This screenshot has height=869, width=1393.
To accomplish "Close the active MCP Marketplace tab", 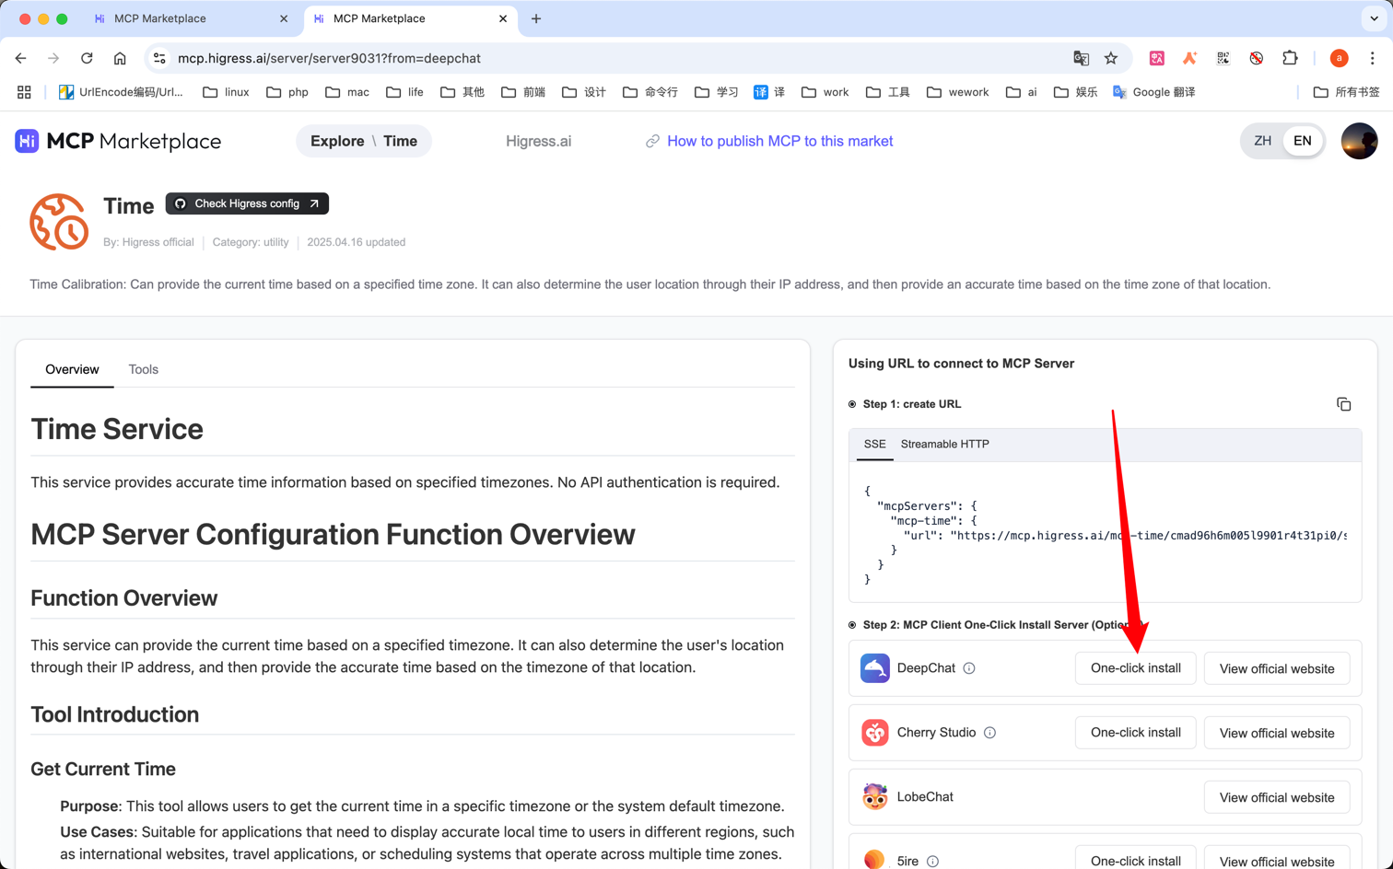I will 503,18.
